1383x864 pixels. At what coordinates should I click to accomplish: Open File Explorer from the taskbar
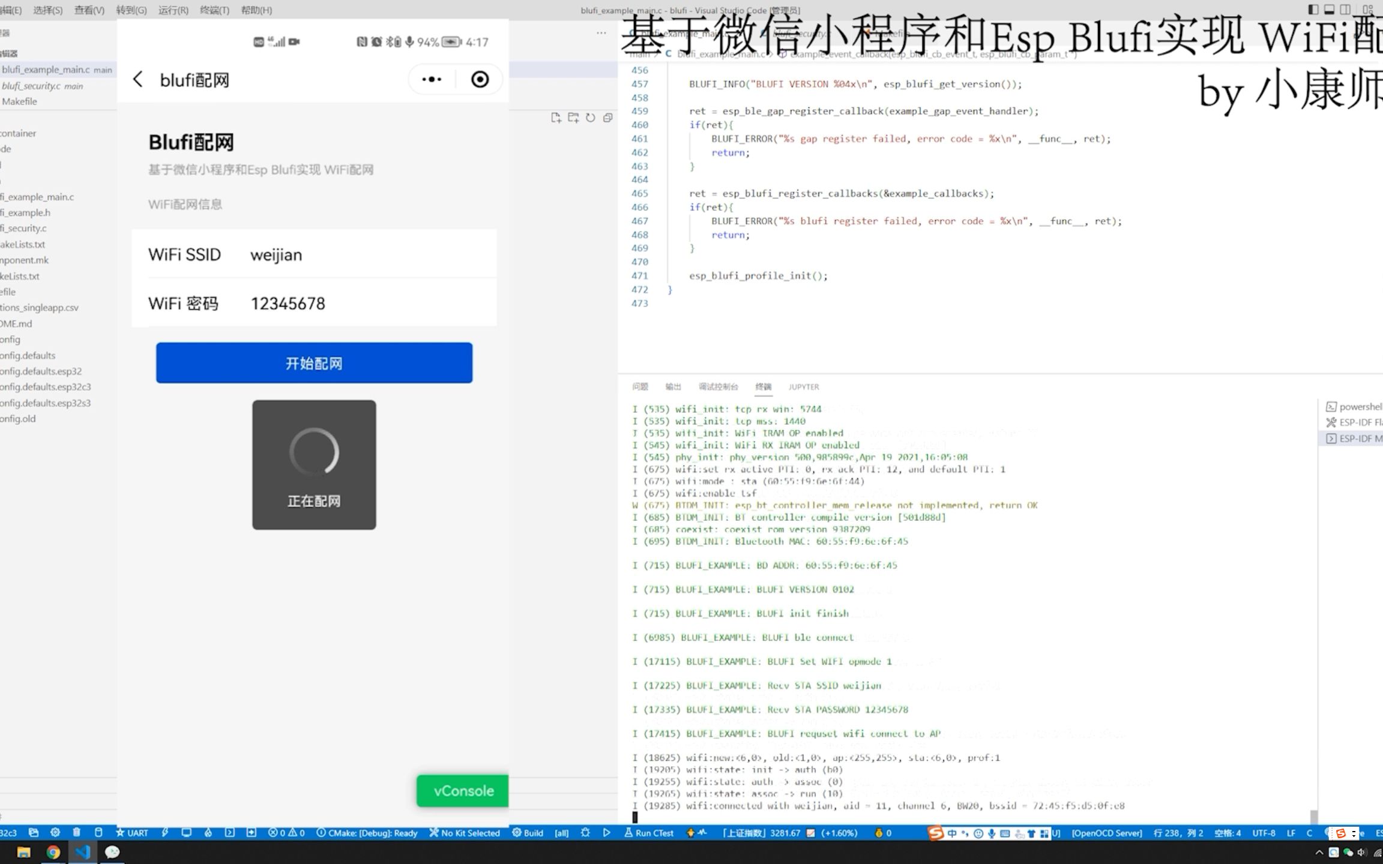[24, 852]
